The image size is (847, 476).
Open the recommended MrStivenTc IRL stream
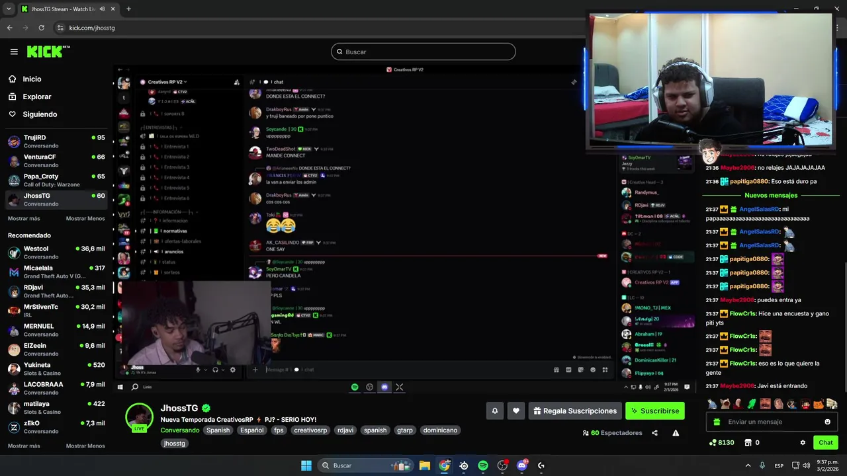(56, 311)
